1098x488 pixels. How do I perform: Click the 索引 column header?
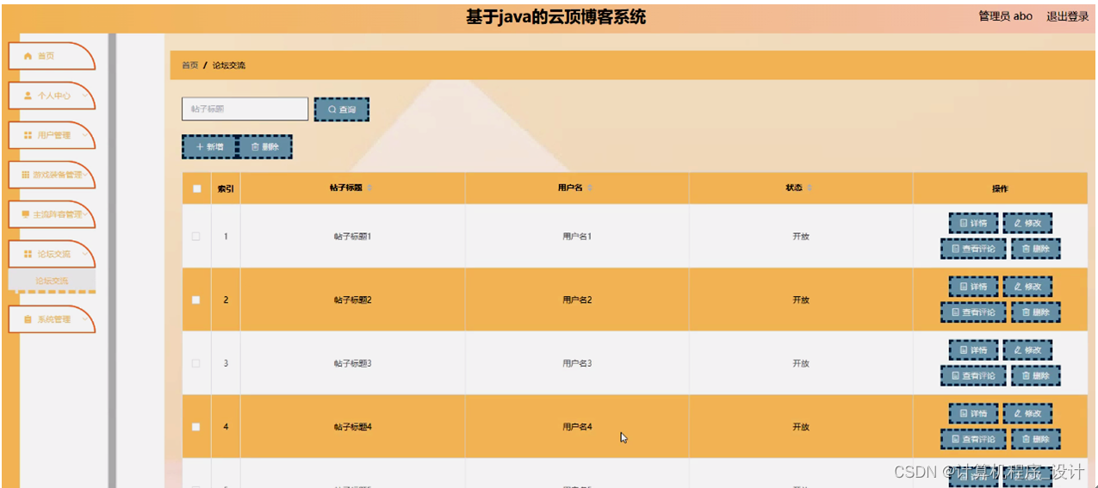pos(226,188)
